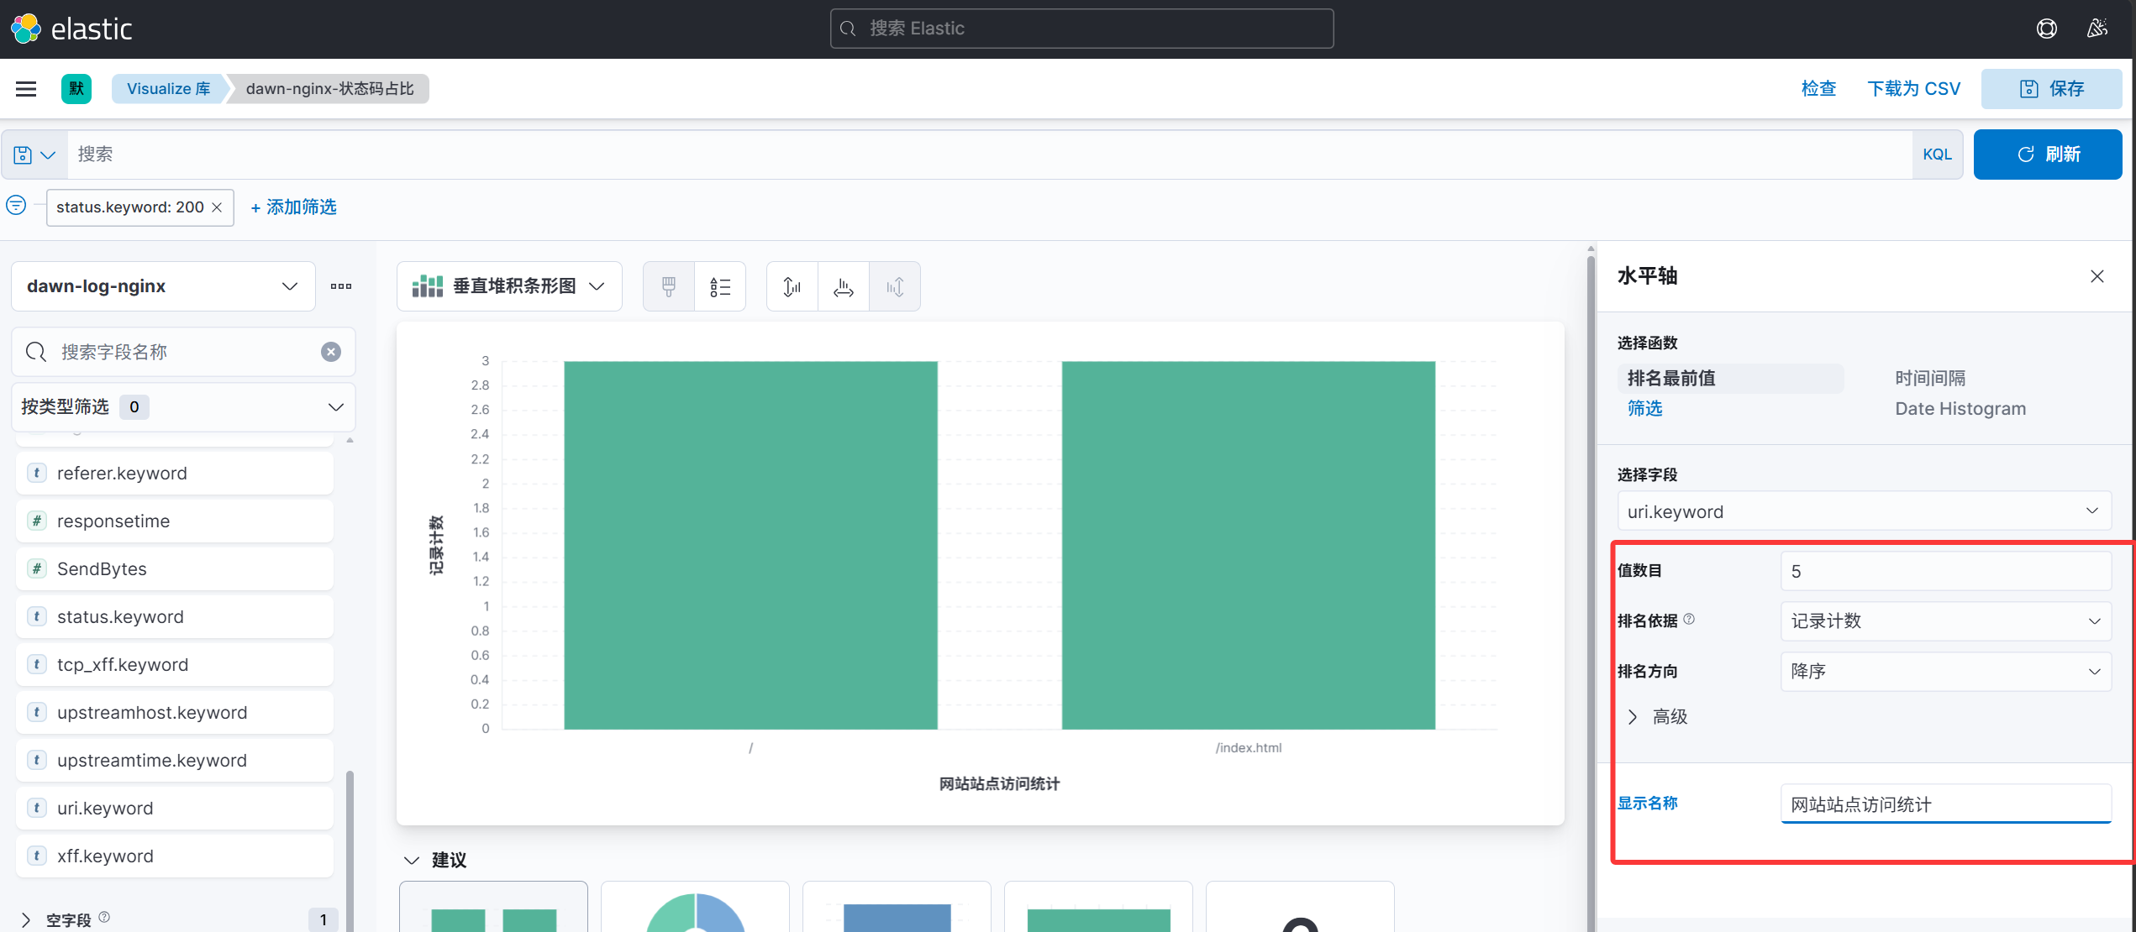The height and width of the screenshot is (932, 2136).
Task: Open the 排名依据 记录计数 dropdown
Action: (x=1945, y=621)
